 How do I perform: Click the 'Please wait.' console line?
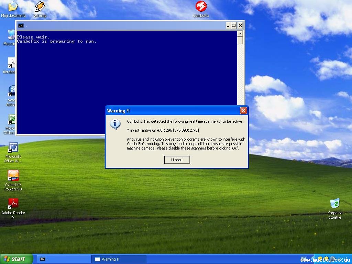pos(33,37)
